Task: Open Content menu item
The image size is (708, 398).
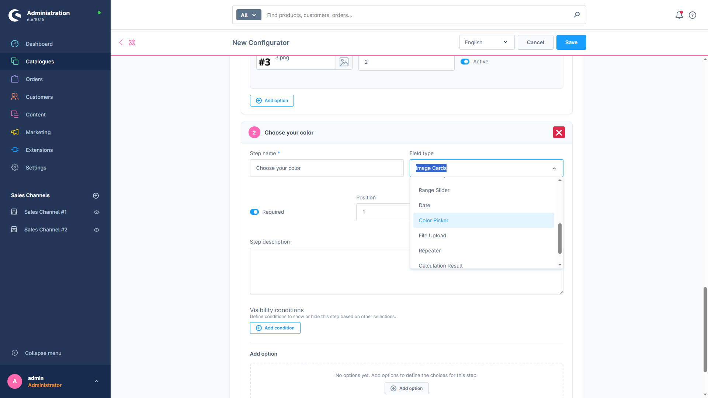Action: pos(55,115)
